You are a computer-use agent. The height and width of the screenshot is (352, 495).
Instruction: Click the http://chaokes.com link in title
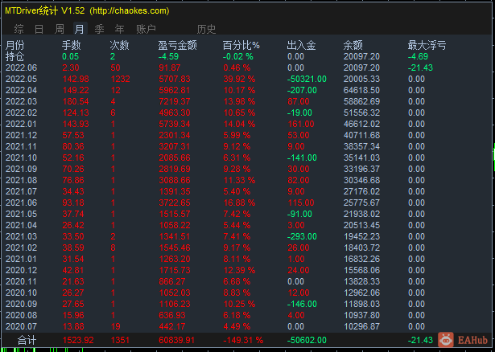[x=130, y=11]
